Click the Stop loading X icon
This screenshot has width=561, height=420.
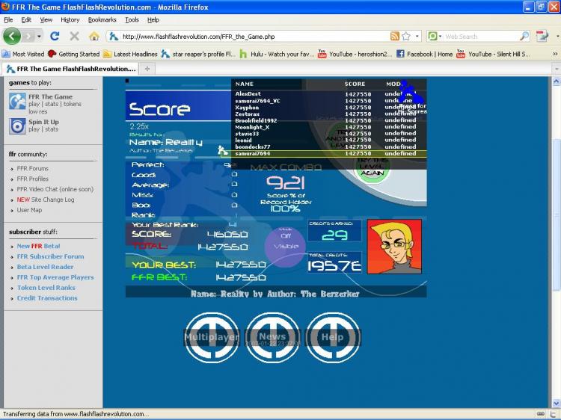coord(74,36)
